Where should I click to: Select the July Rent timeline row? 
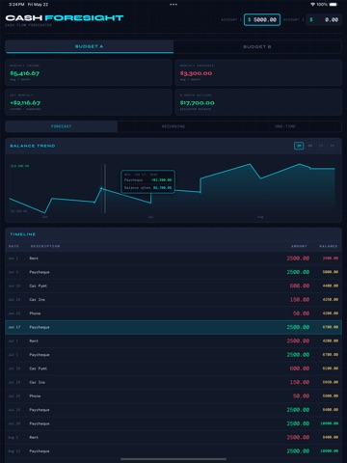(173, 340)
